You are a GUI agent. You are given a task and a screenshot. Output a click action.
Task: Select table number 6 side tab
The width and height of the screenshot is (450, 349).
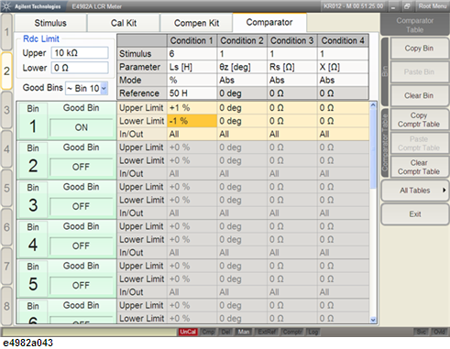6,227
